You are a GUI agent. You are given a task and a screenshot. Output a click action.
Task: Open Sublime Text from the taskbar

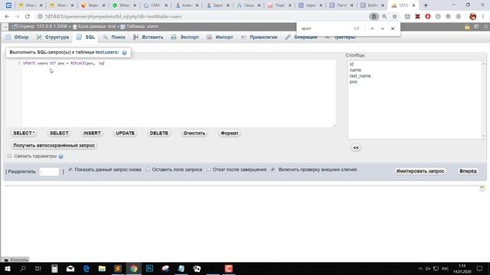118,269
